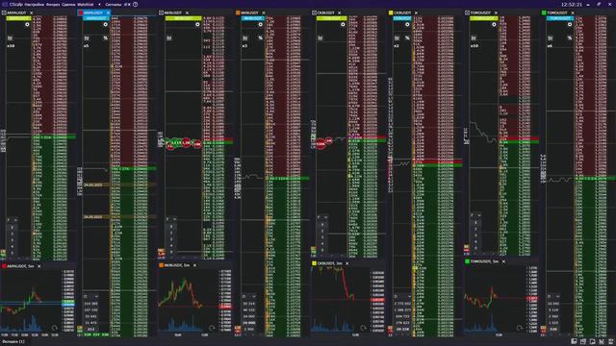616x346 pixels.
Task: Tick the volume-panel checkbox in yellow-icon CKBUSDT panel
Action: (x=396, y=296)
